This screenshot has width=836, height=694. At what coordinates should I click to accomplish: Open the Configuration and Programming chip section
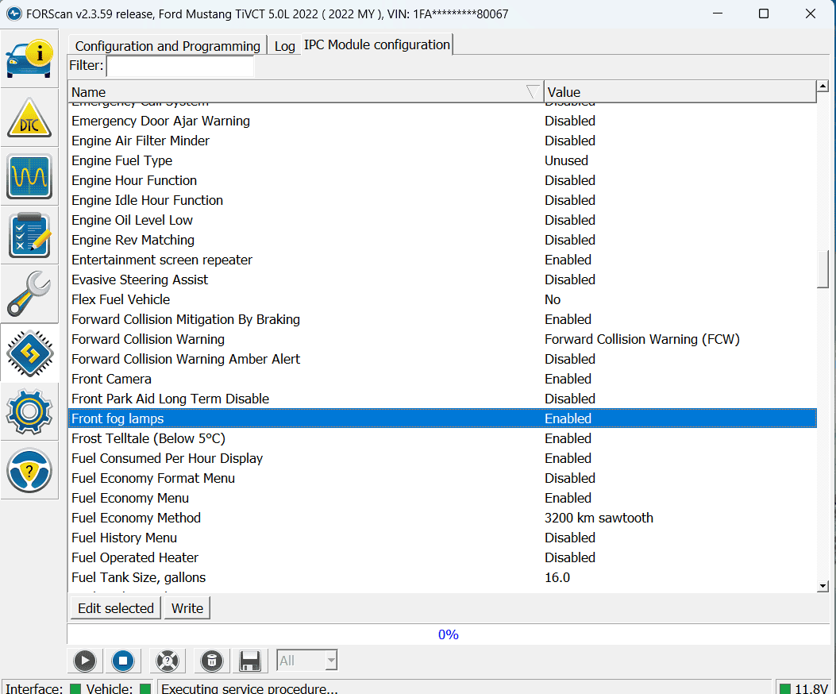tap(29, 353)
